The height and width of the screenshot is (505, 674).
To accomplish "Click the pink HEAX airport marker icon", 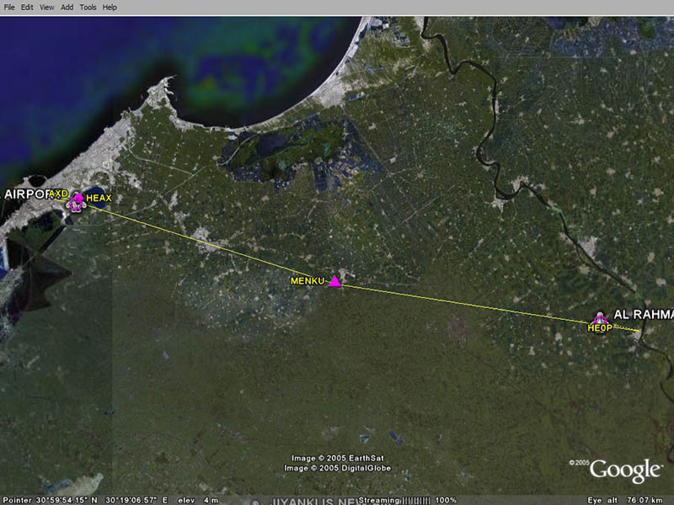I will [78, 200].
